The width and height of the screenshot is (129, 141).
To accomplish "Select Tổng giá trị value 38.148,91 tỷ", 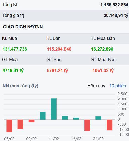I will click(x=116, y=15).
